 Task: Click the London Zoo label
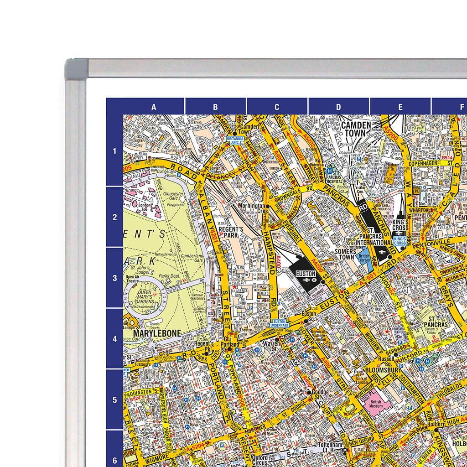pyautogui.click(x=145, y=207)
